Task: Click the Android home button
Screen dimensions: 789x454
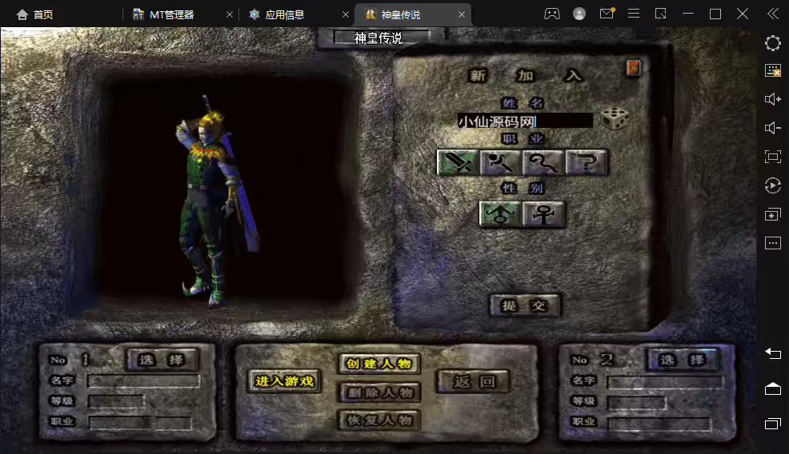Action: click(x=773, y=388)
